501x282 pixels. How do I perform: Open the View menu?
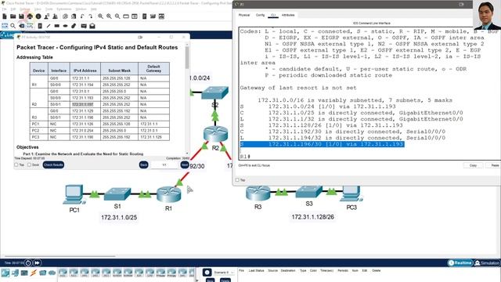click(38, 9)
